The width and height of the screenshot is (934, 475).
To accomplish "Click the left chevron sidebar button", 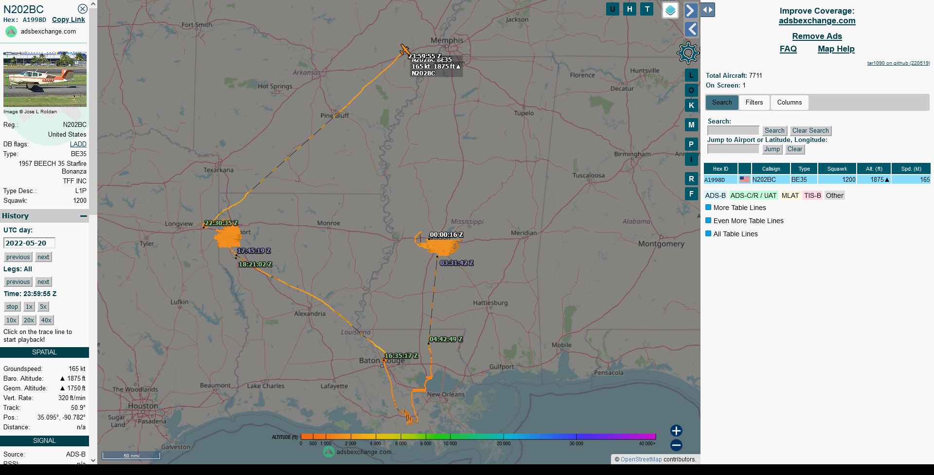I will click(x=691, y=29).
